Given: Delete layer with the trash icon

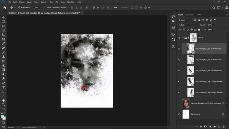Looking at the screenshot, I should (223, 126).
